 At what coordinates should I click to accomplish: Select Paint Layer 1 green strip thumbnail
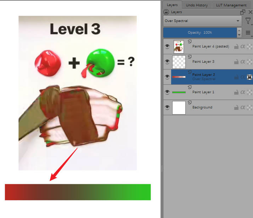click(179, 92)
